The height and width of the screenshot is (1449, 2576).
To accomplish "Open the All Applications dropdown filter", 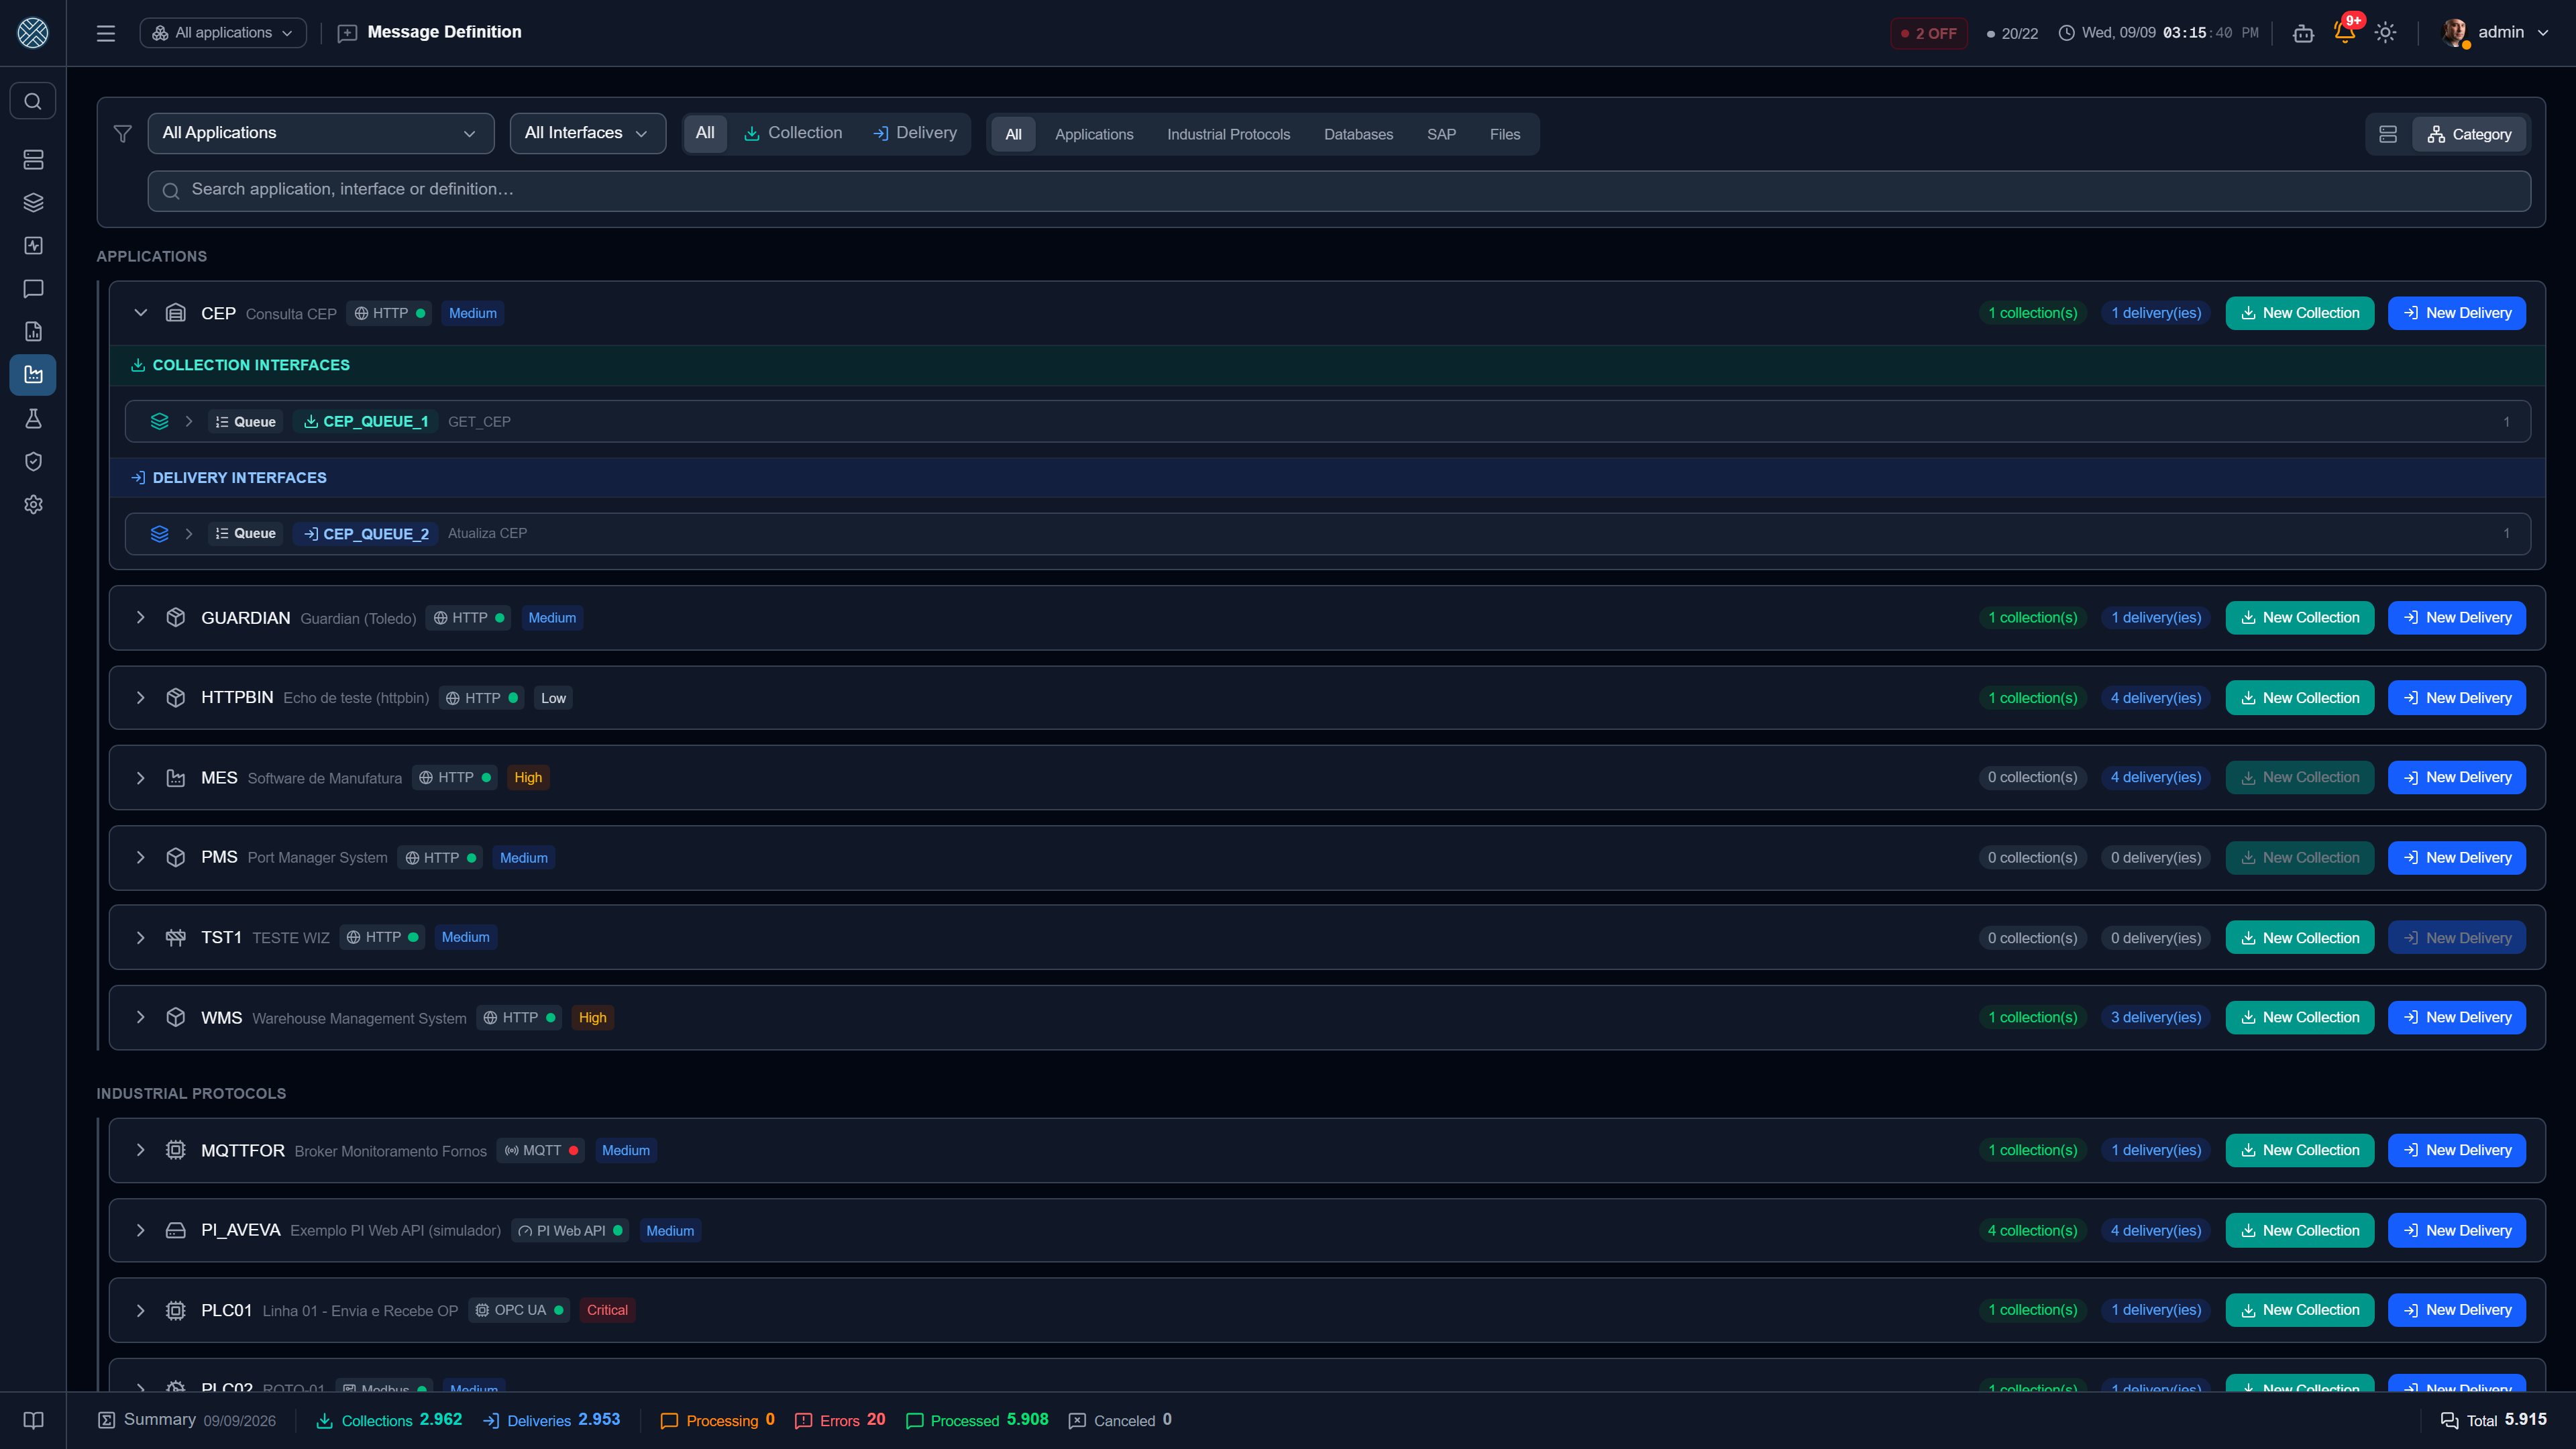I will coord(321,133).
